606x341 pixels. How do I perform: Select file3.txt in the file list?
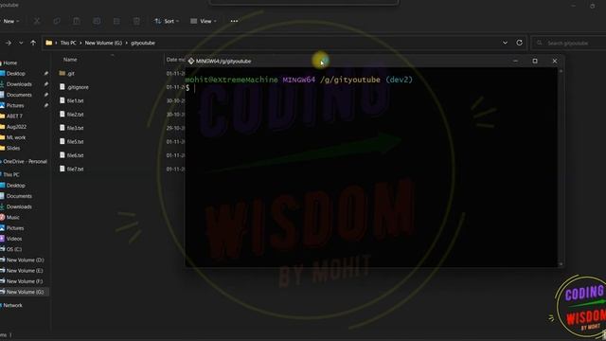(72, 128)
